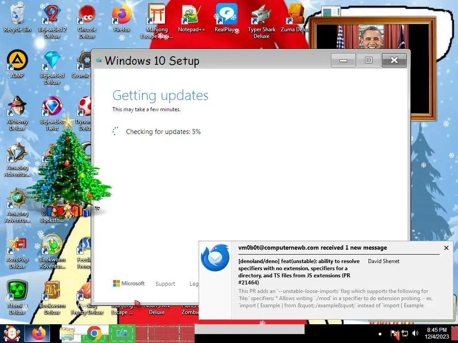The image size is (458, 343).
Task: Maximize the Windows 10 Setup window
Action: click(x=369, y=60)
